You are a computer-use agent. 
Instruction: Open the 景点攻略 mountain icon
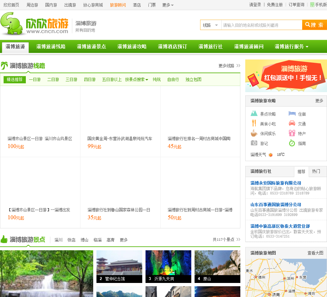254,114
